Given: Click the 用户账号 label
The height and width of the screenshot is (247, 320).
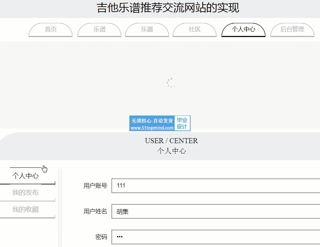Looking at the screenshot, I should pos(95,186).
